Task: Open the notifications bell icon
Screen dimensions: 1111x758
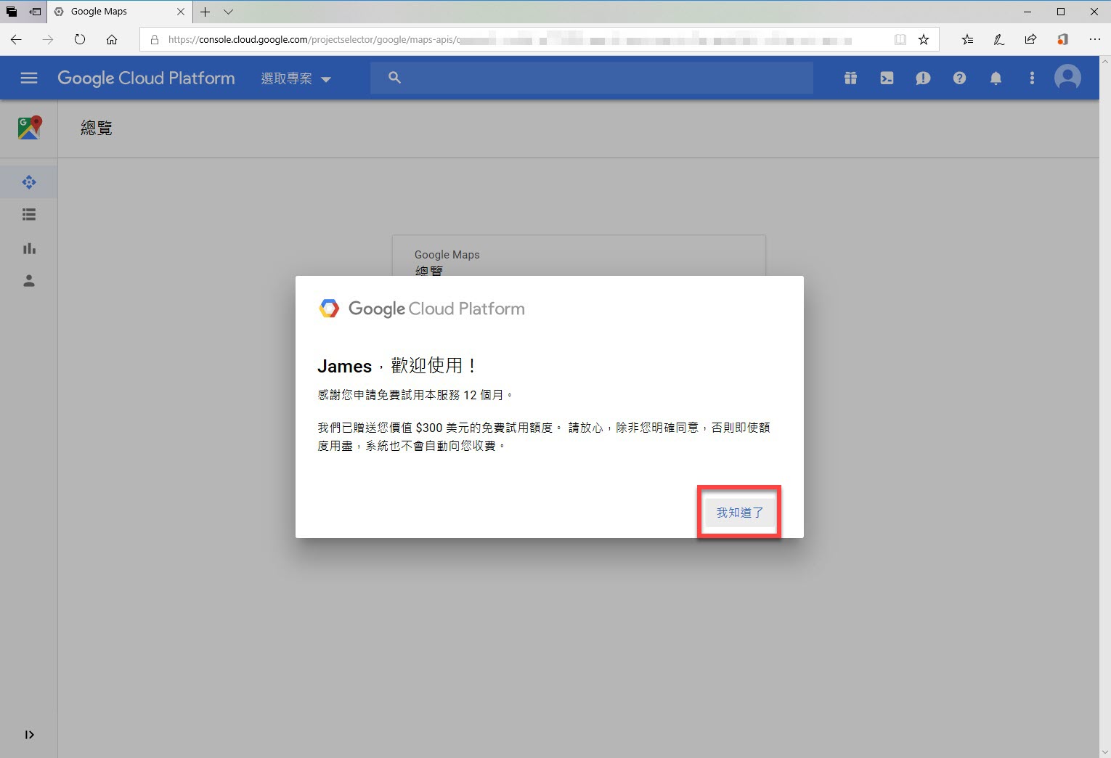Action: (x=996, y=78)
